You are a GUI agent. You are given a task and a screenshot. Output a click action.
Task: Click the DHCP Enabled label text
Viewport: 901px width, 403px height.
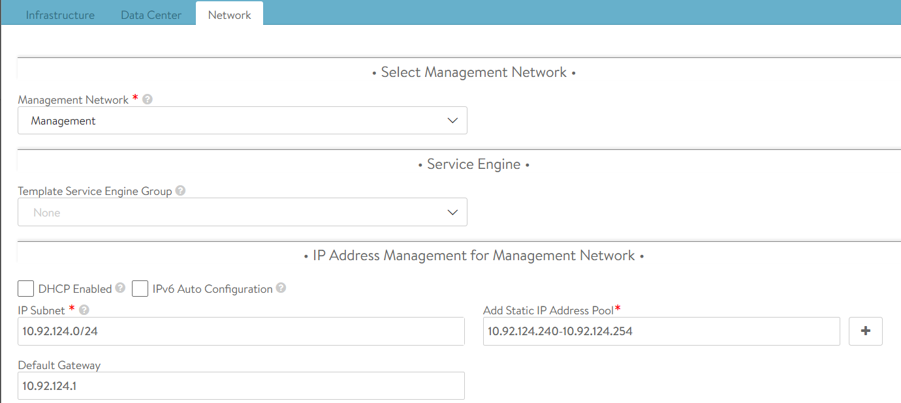(x=75, y=289)
